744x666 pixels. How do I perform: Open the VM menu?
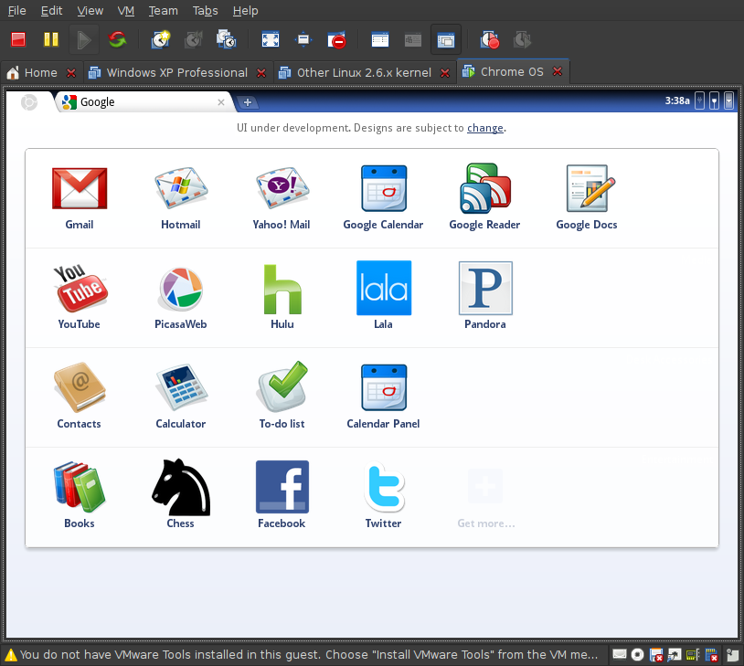[125, 10]
